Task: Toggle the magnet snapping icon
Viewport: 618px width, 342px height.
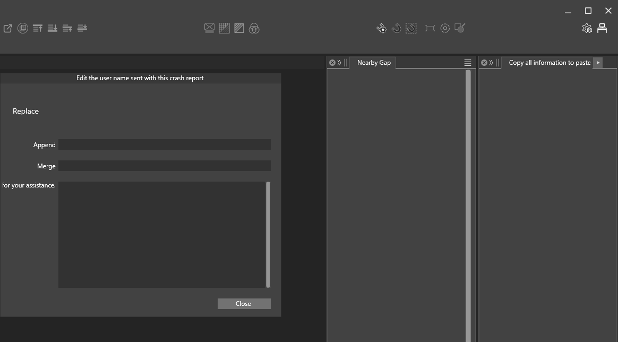Action: 396,29
